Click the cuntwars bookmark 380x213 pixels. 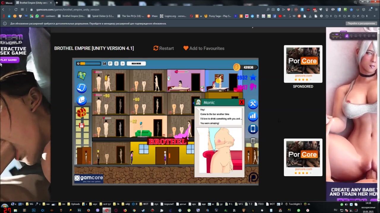[48, 16]
